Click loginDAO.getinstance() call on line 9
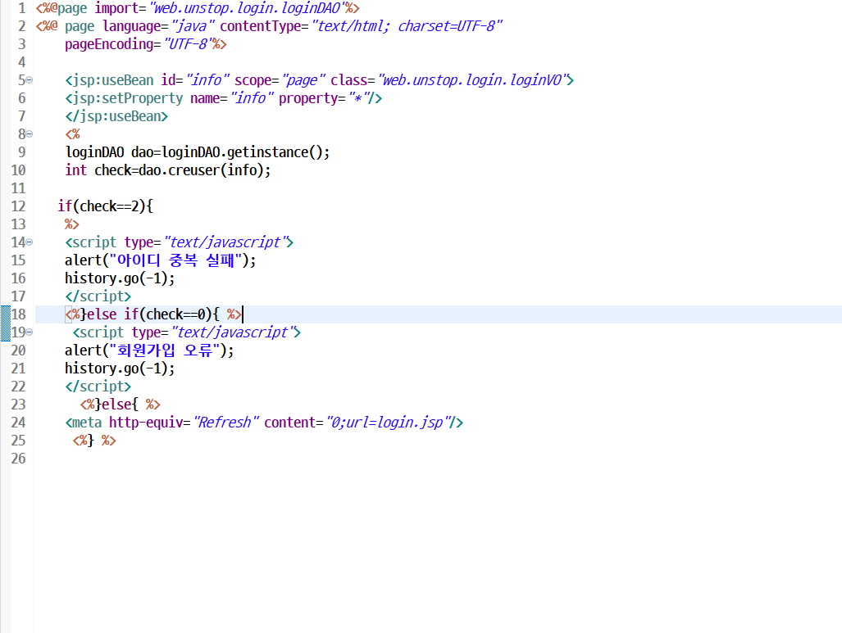The image size is (842, 633). (x=245, y=152)
